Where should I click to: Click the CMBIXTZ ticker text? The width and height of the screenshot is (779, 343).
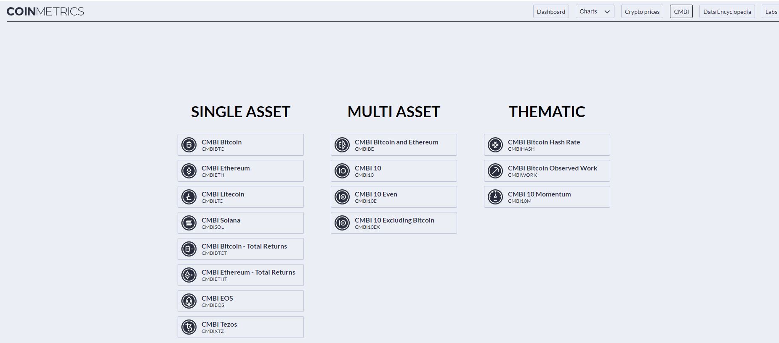click(213, 331)
